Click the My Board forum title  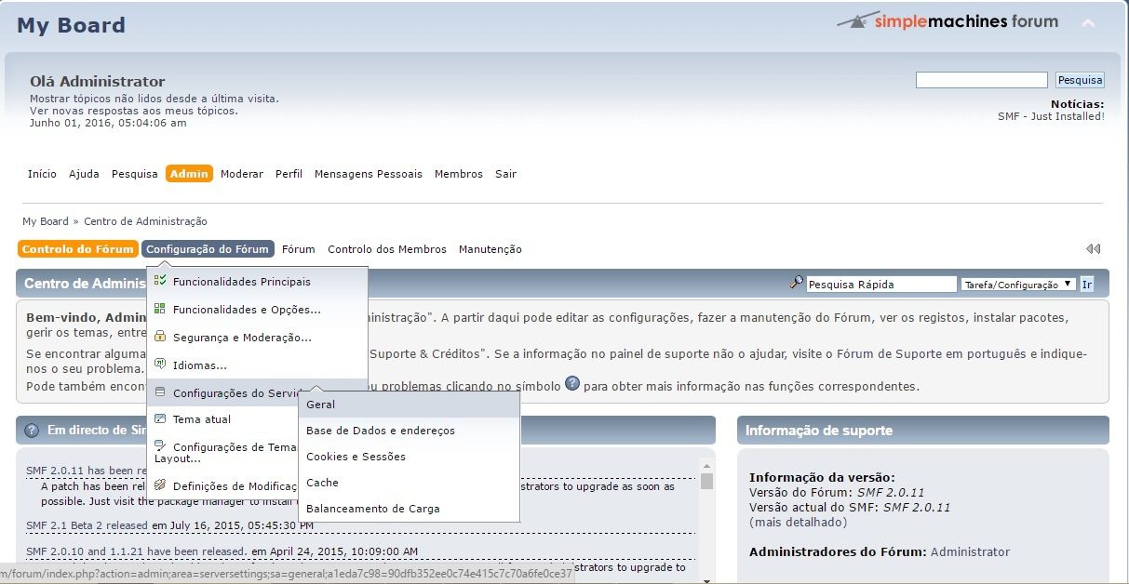[x=71, y=25]
